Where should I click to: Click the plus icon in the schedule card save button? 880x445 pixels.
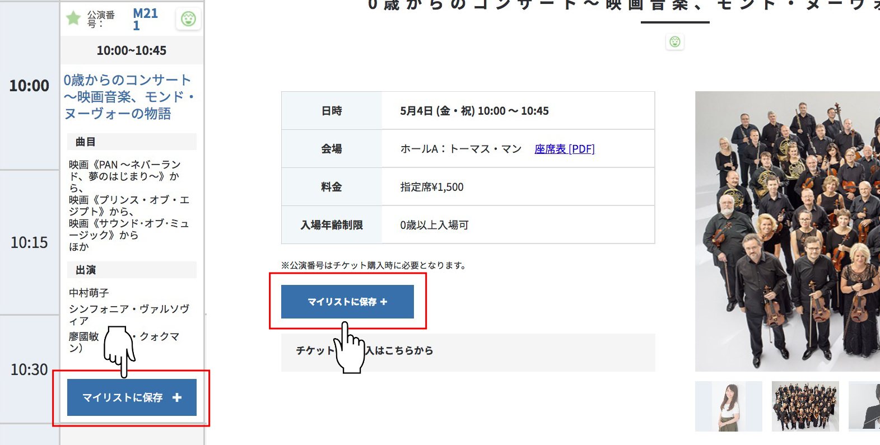tap(177, 397)
